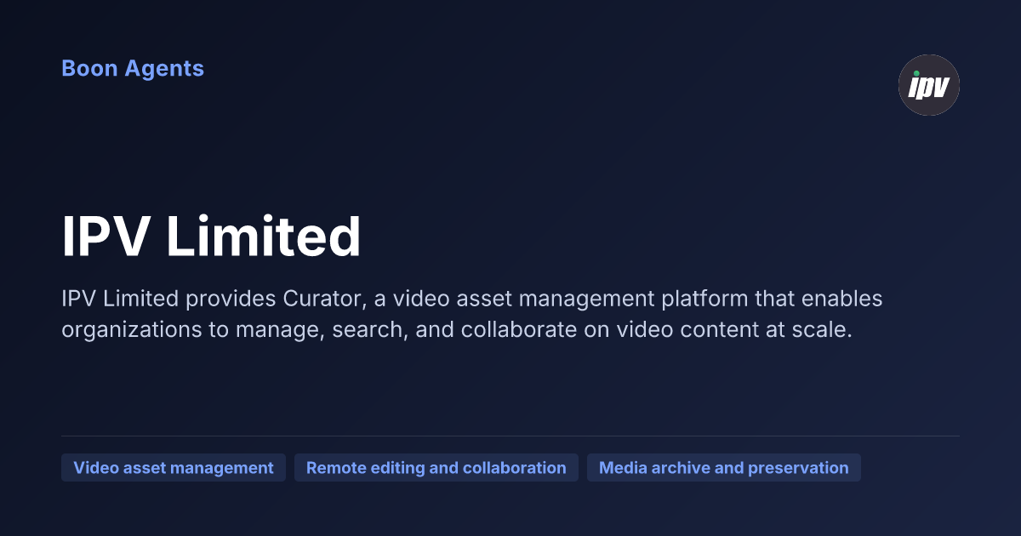Select the Video asset management tag
This screenshot has height=536, width=1021.
coord(174,468)
